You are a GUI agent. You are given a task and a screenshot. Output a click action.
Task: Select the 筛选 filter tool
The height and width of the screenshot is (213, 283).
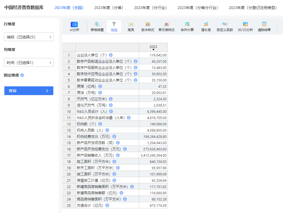(114, 27)
